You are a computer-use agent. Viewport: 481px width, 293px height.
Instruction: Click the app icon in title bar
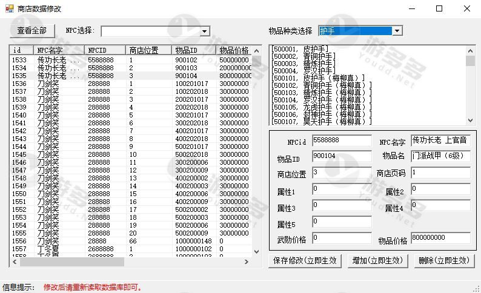pos(8,9)
